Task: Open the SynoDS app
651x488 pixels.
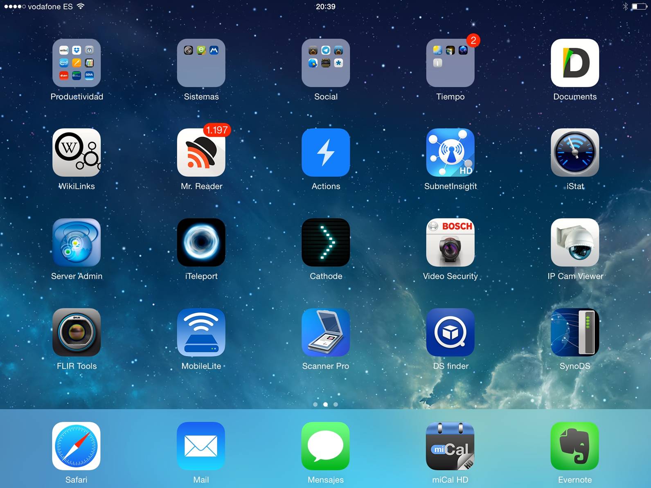Action: [575, 332]
